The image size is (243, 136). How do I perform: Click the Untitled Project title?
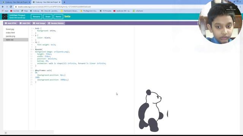17,15
